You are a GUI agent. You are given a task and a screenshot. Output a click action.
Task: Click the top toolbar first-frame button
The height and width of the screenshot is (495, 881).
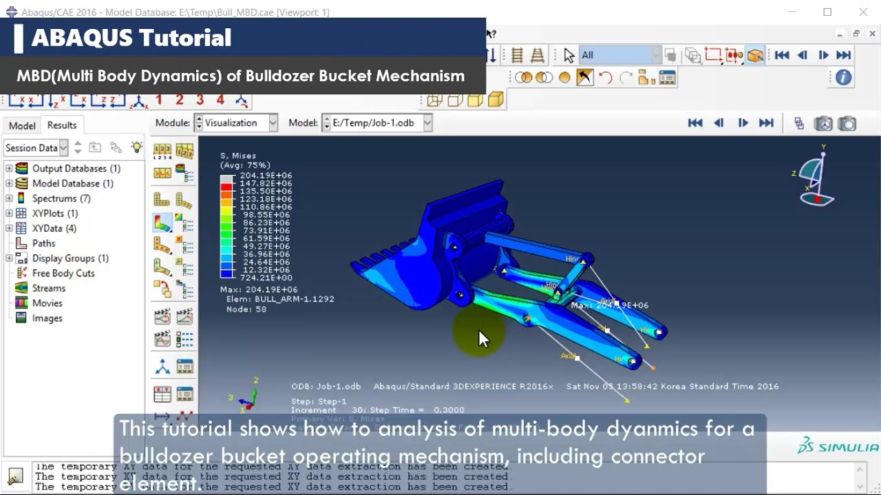[x=782, y=55]
